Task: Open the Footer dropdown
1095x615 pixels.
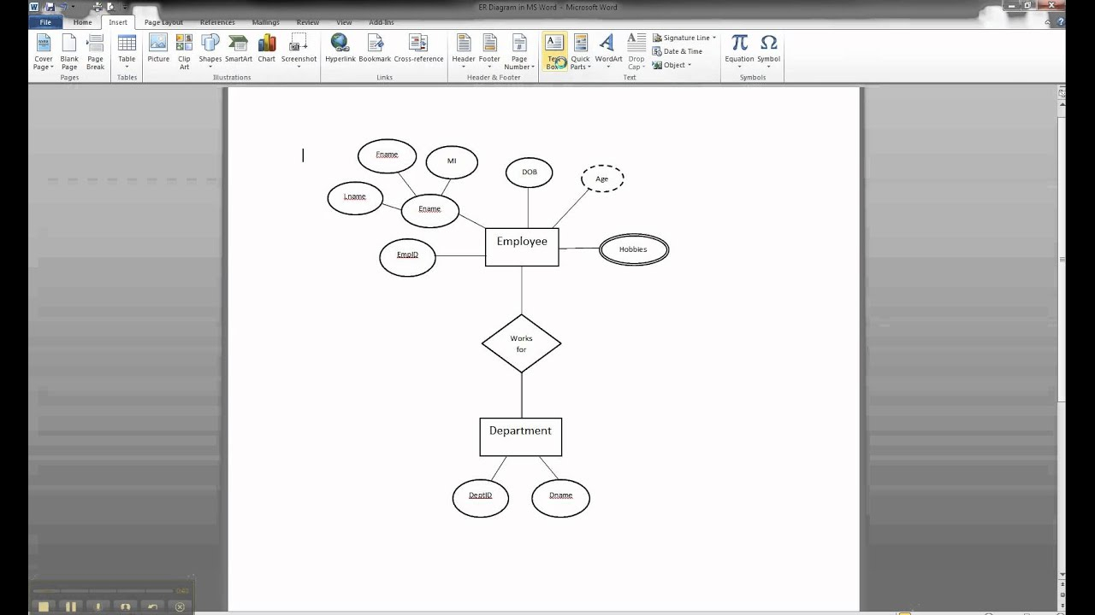Action: (x=489, y=52)
